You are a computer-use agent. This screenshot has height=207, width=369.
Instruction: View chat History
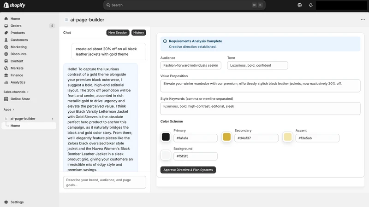coord(139,33)
